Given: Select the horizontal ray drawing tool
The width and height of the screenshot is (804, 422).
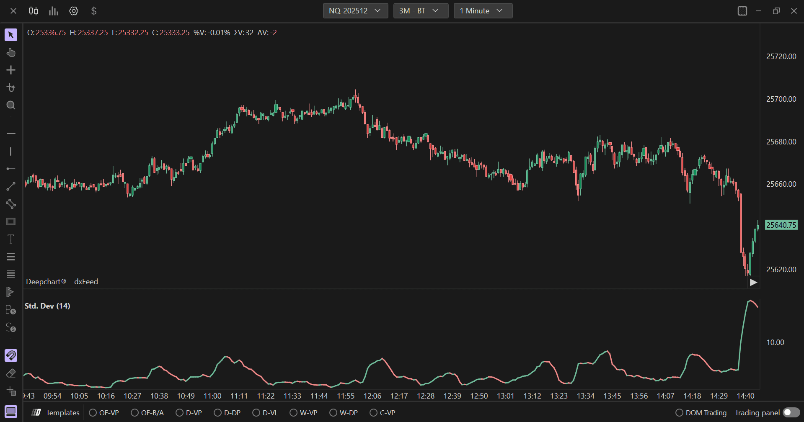Looking at the screenshot, I should pyautogui.click(x=11, y=169).
